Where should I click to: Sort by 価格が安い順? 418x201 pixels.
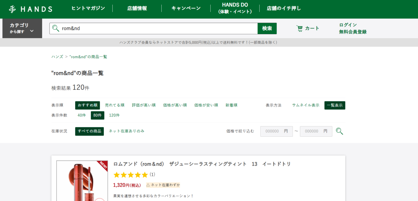206,105
